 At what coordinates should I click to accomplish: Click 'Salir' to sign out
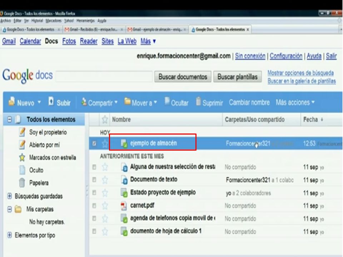[331, 56]
